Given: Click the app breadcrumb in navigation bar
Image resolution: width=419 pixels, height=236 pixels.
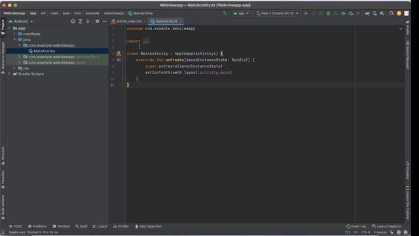Looking at the screenshot, I should point(33,13).
